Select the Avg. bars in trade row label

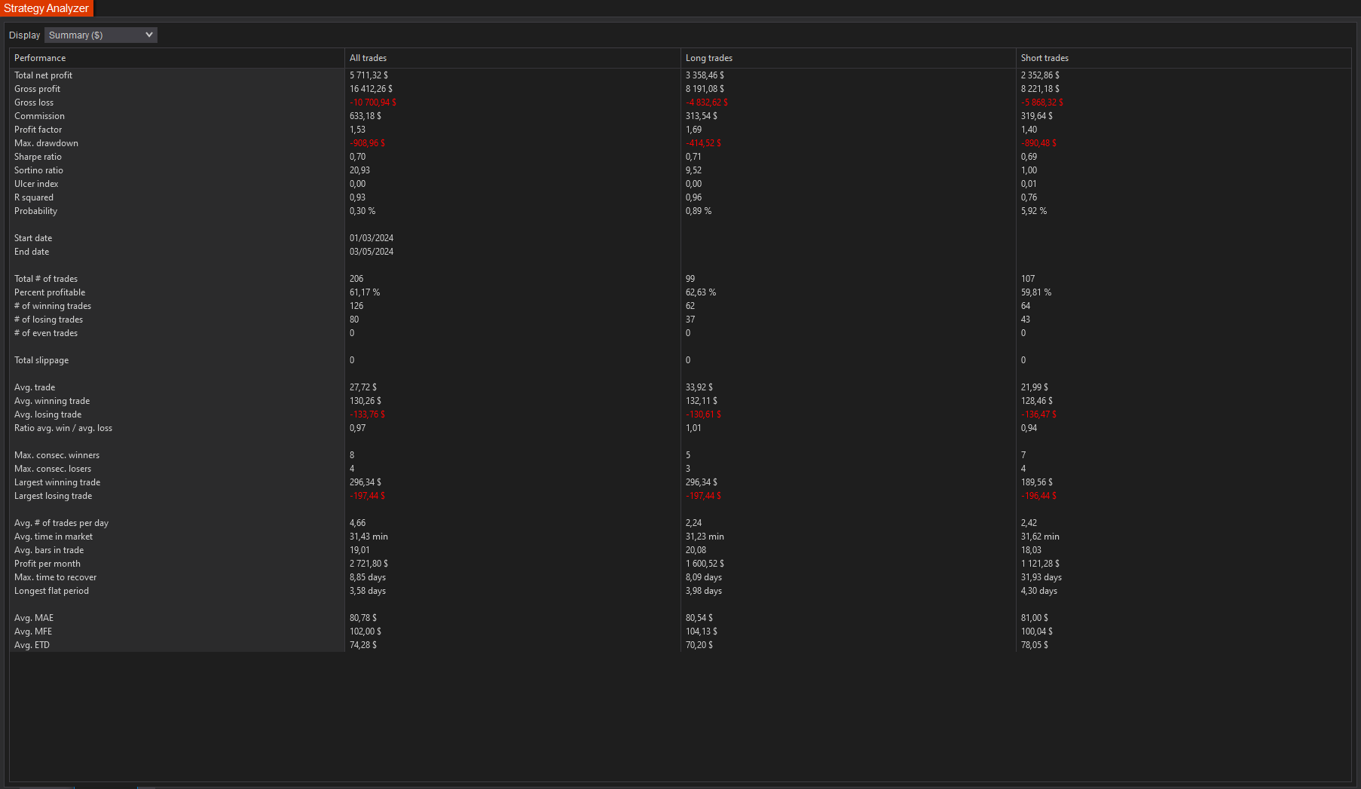click(49, 550)
